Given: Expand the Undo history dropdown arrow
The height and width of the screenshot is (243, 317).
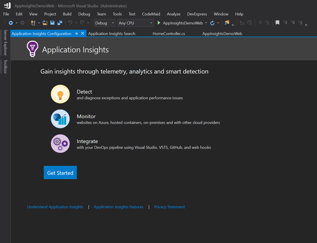Looking at the screenshot, I should point(76,23).
